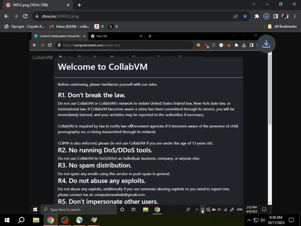Close the inner browser's New Tab tab

tap(141, 36)
